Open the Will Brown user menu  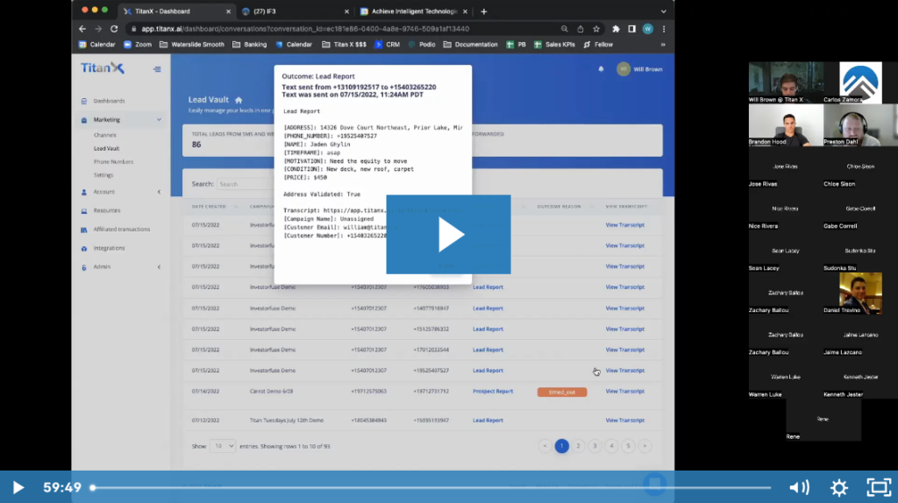(x=639, y=69)
